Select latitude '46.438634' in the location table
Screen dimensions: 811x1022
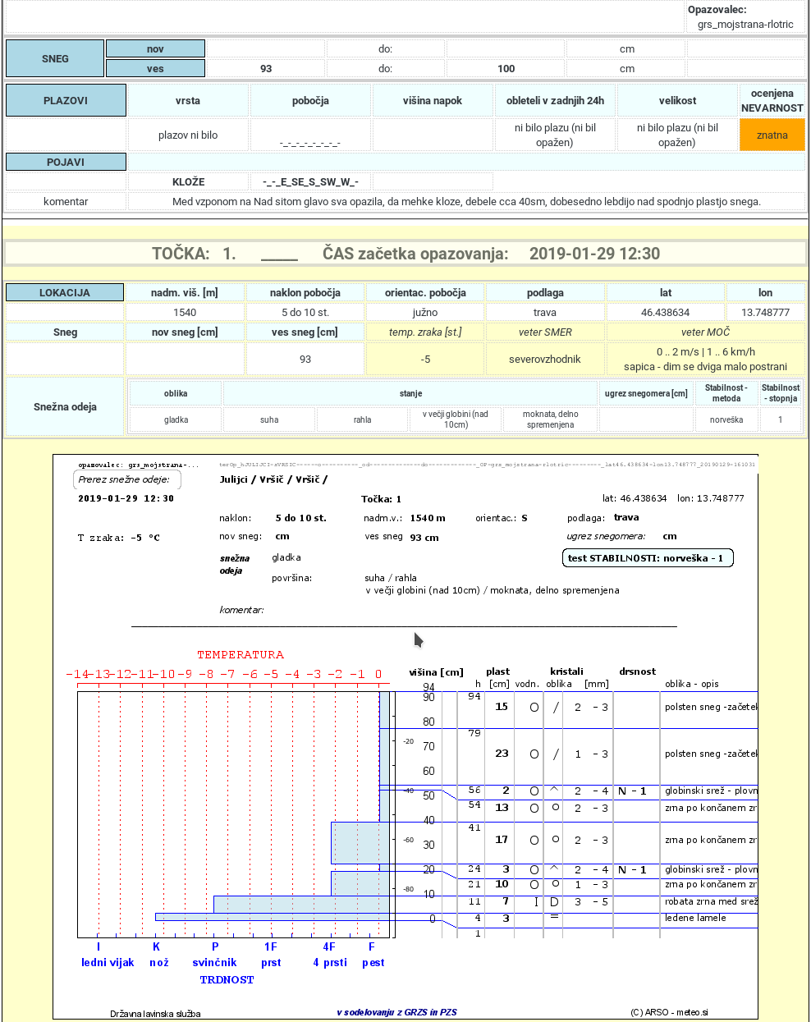(665, 312)
